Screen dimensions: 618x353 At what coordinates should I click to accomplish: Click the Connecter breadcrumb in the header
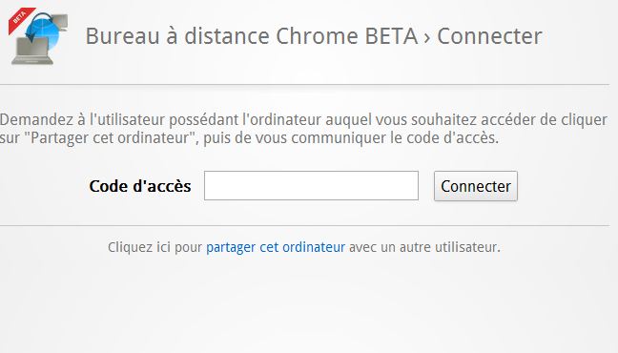(x=489, y=36)
